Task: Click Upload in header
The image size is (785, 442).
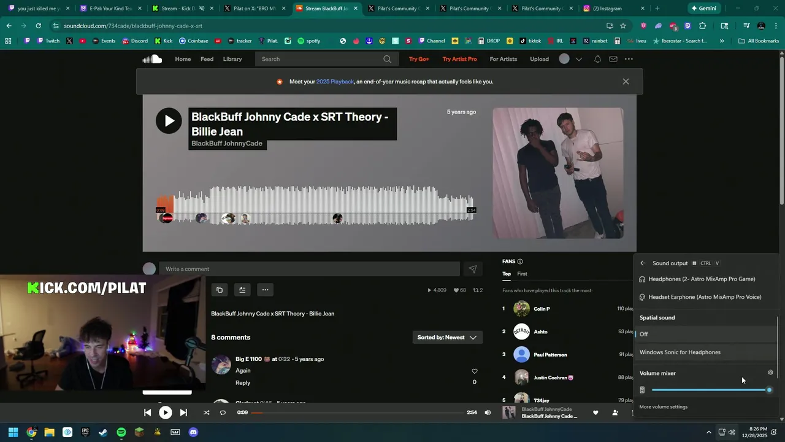Action: tap(539, 59)
